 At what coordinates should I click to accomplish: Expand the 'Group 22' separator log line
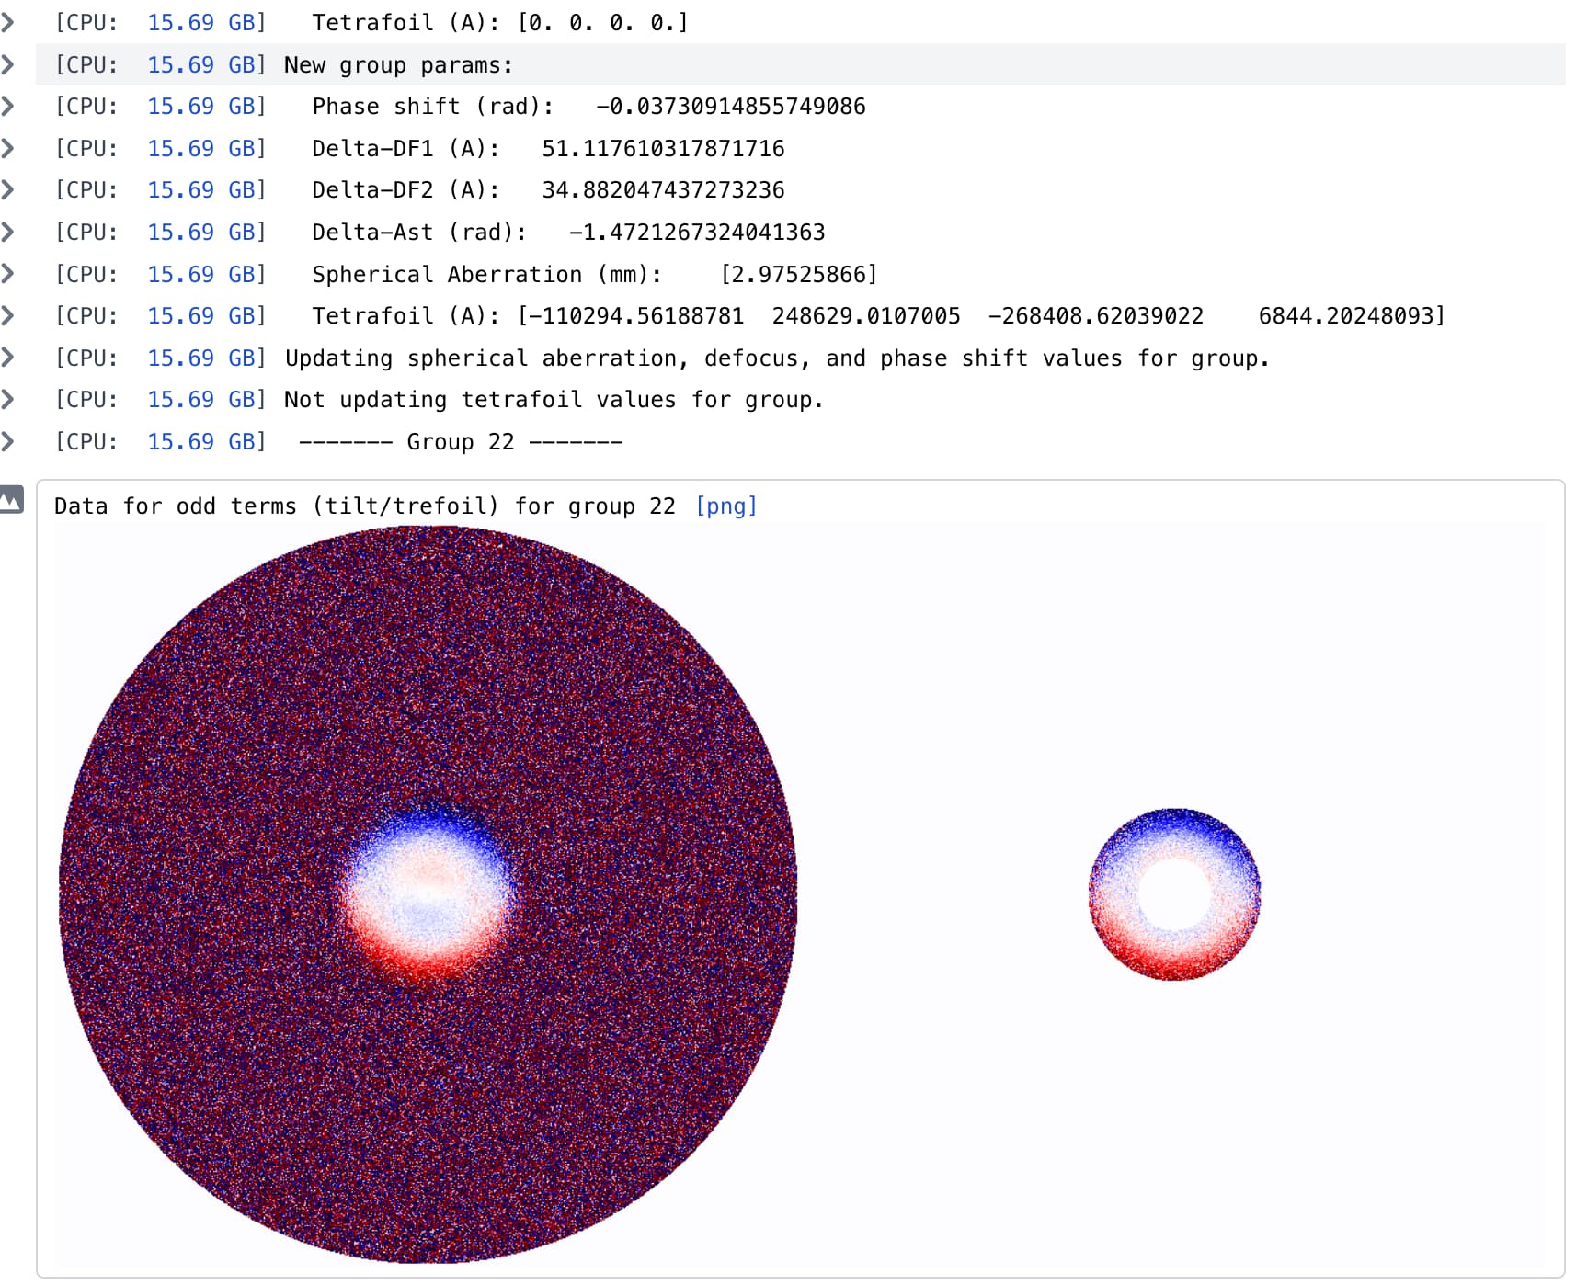8,441
